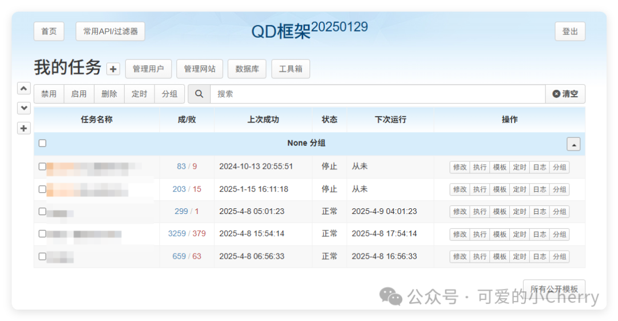Click the 下次运行 column header
618x321 pixels.
coord(391,120)
